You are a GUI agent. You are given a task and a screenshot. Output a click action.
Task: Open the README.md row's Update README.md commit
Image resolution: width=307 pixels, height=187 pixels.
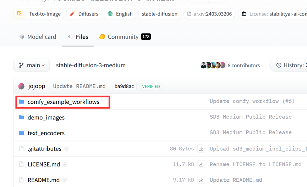click(x=236, y=180)
